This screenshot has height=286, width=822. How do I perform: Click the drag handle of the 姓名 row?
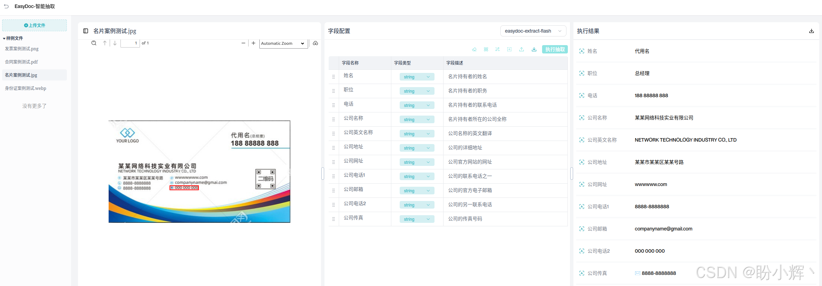coord(334,77)
